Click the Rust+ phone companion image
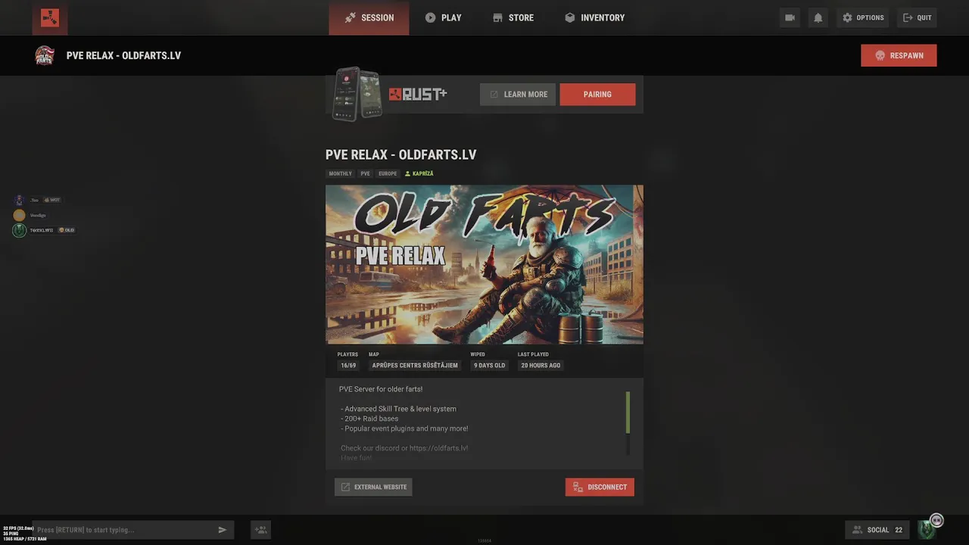The height and width of the screenshot is (545, 969). pos(358,95)
